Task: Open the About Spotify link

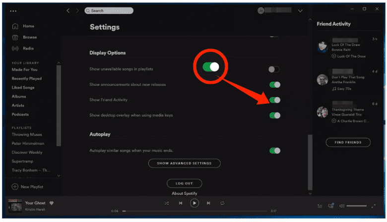Action: [185, 193]
